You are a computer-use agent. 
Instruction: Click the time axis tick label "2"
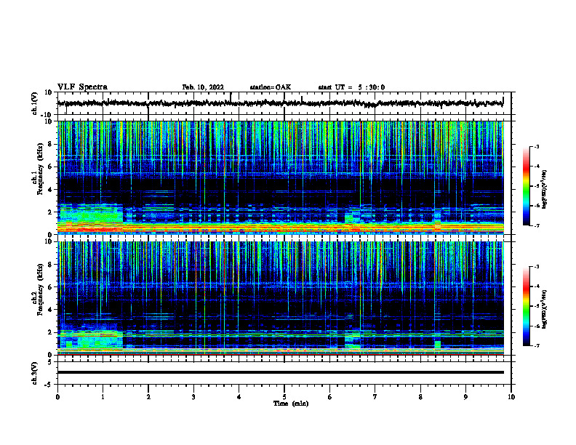tap(148, 397)
